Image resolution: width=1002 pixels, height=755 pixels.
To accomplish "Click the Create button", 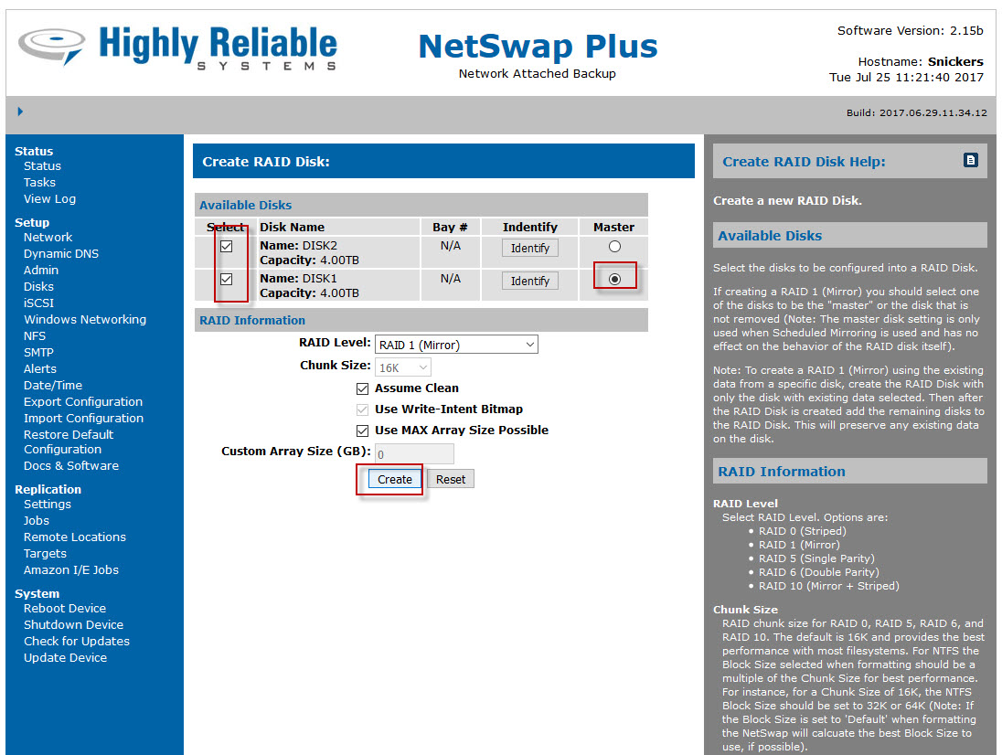I will 395,479.
